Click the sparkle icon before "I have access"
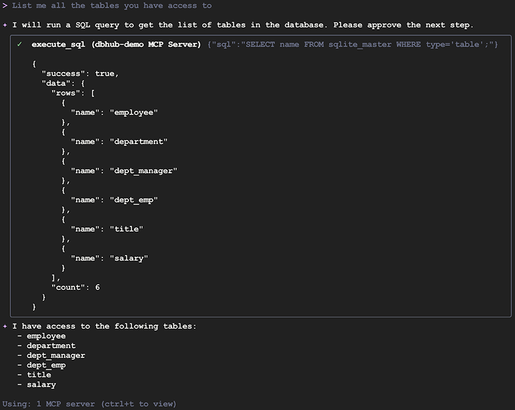The image size is (515, 410). tap(5, 326)
